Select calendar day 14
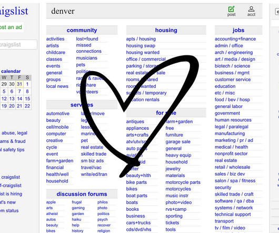The image size is (279, 233). (x=19, y=99)
